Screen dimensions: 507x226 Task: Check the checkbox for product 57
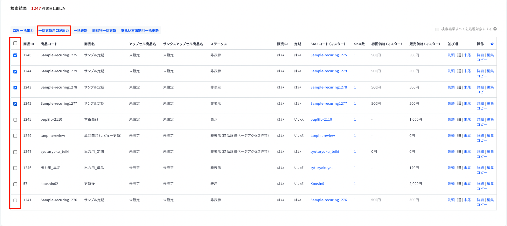(15, 184)
